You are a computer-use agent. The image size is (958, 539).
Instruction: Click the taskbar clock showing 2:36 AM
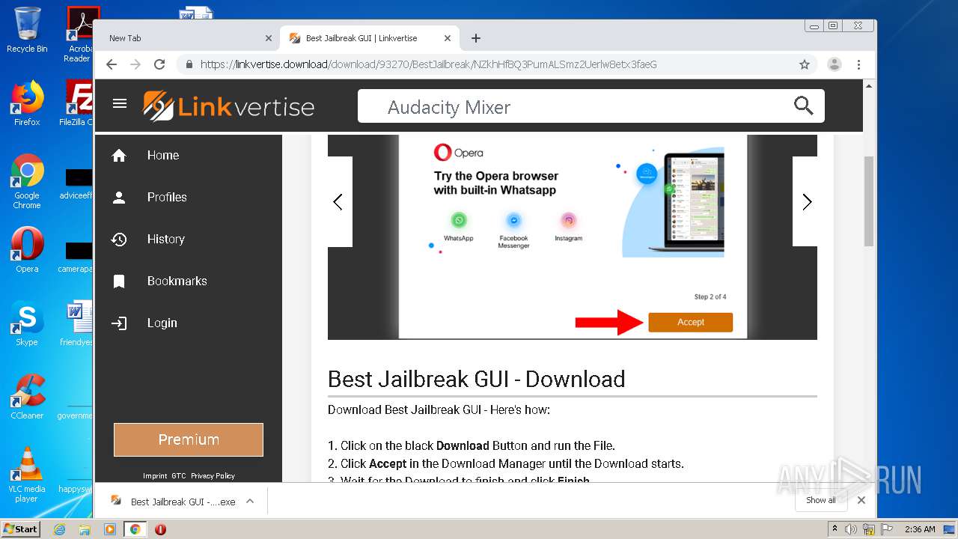pyautogui.click(x=920, y=529)
